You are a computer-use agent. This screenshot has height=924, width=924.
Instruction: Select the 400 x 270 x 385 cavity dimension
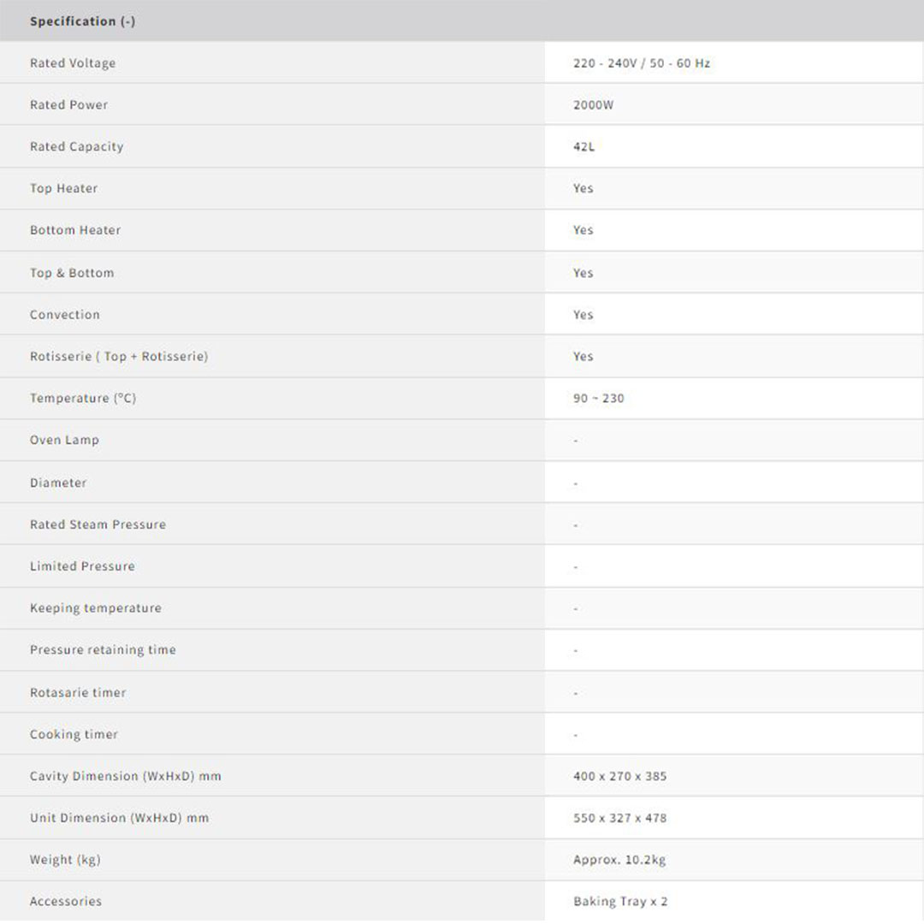pyautogui.click(x=620, y=776)
